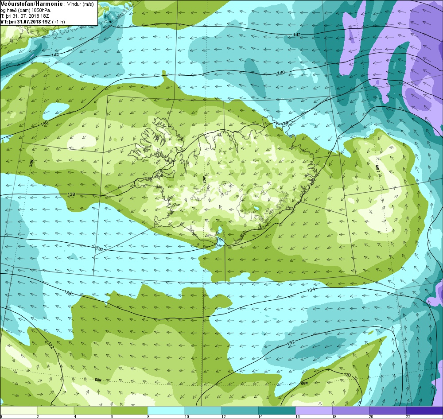Click the 2–4 m/s light green legend swatch
This screenshot has height=419, width=443.
[x=56, y=410]
